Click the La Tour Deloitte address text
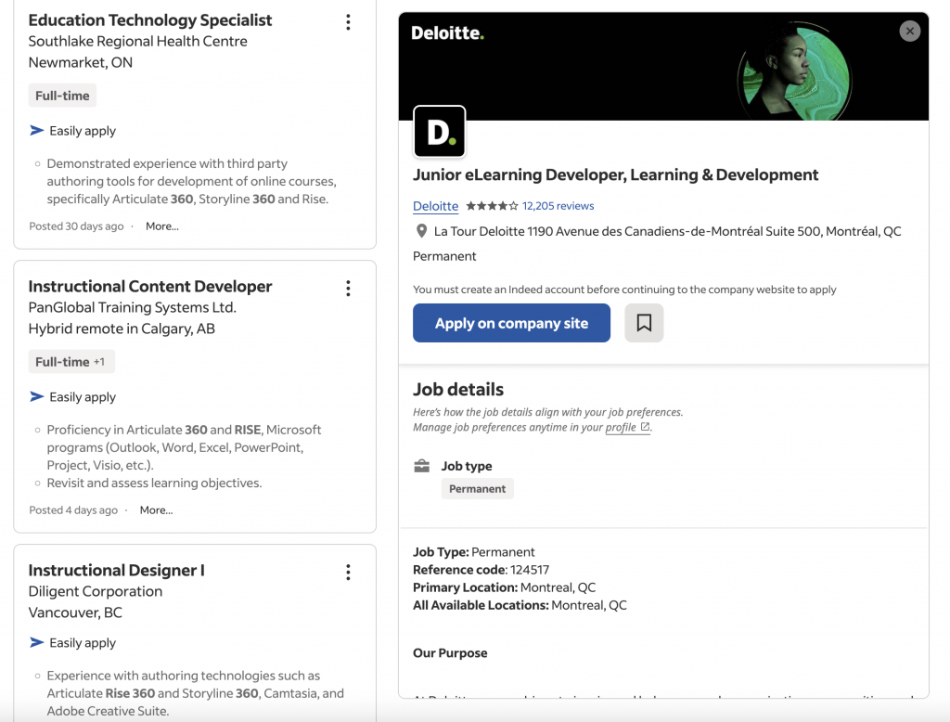Image resolution: width=950 pixels, height=722 pixels. 667,231
